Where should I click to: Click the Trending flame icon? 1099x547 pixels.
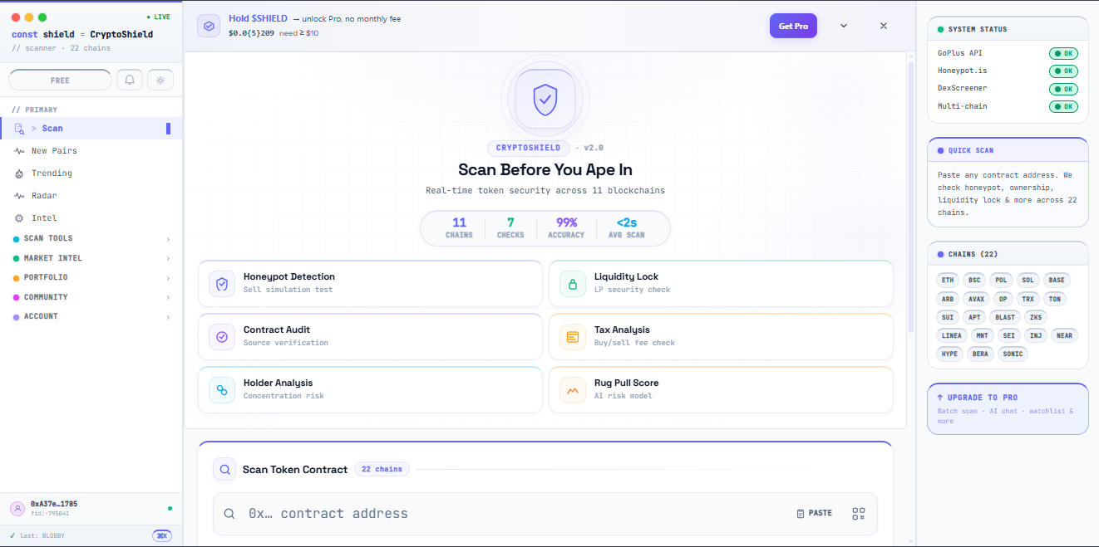[19, 173]
